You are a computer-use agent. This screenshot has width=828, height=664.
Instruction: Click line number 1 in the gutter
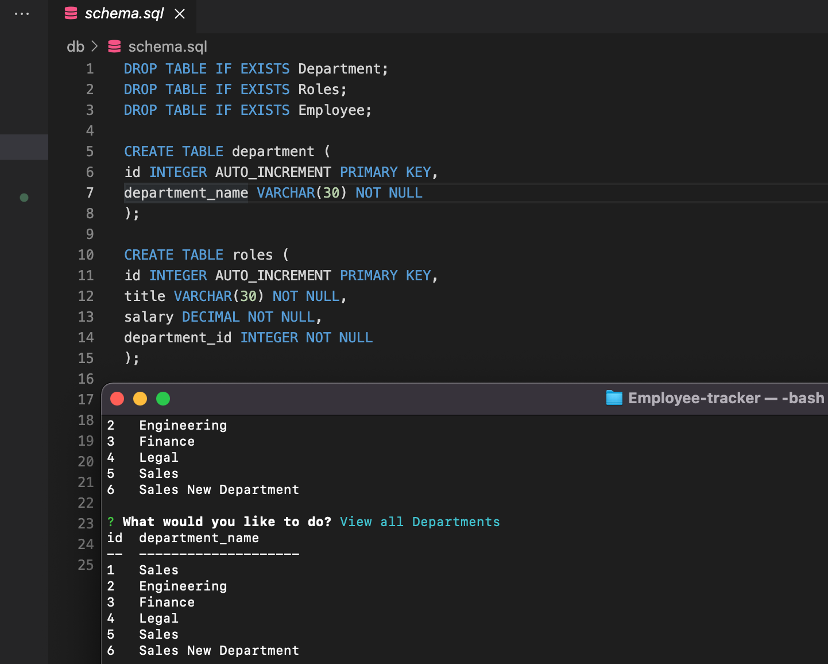[90, 69]
